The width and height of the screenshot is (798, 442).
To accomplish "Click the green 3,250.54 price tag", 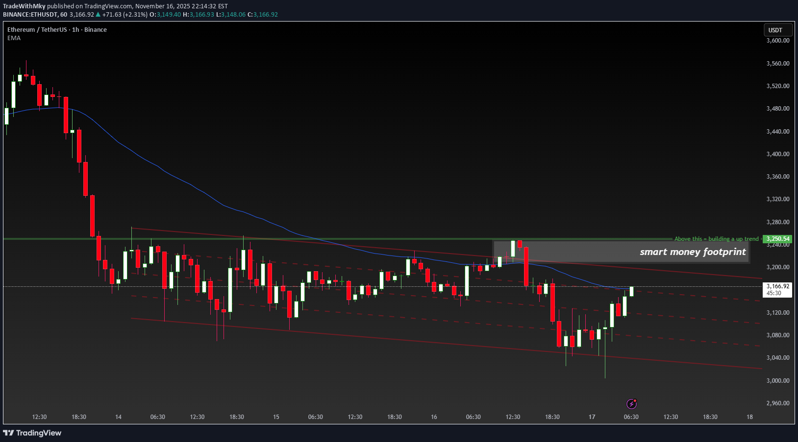I will (x=777, y=239).
